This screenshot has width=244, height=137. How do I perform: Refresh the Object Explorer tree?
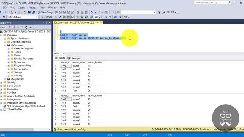[26, 27]
